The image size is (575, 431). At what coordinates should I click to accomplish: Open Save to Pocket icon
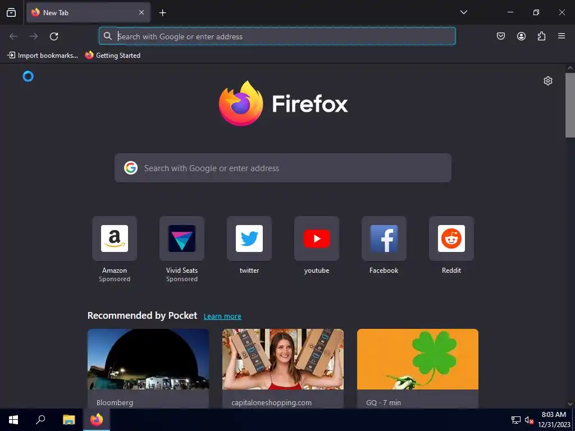tap(501, 36)
